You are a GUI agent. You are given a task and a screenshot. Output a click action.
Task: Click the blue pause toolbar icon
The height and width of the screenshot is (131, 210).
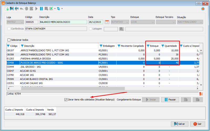(x=41, y=9)
